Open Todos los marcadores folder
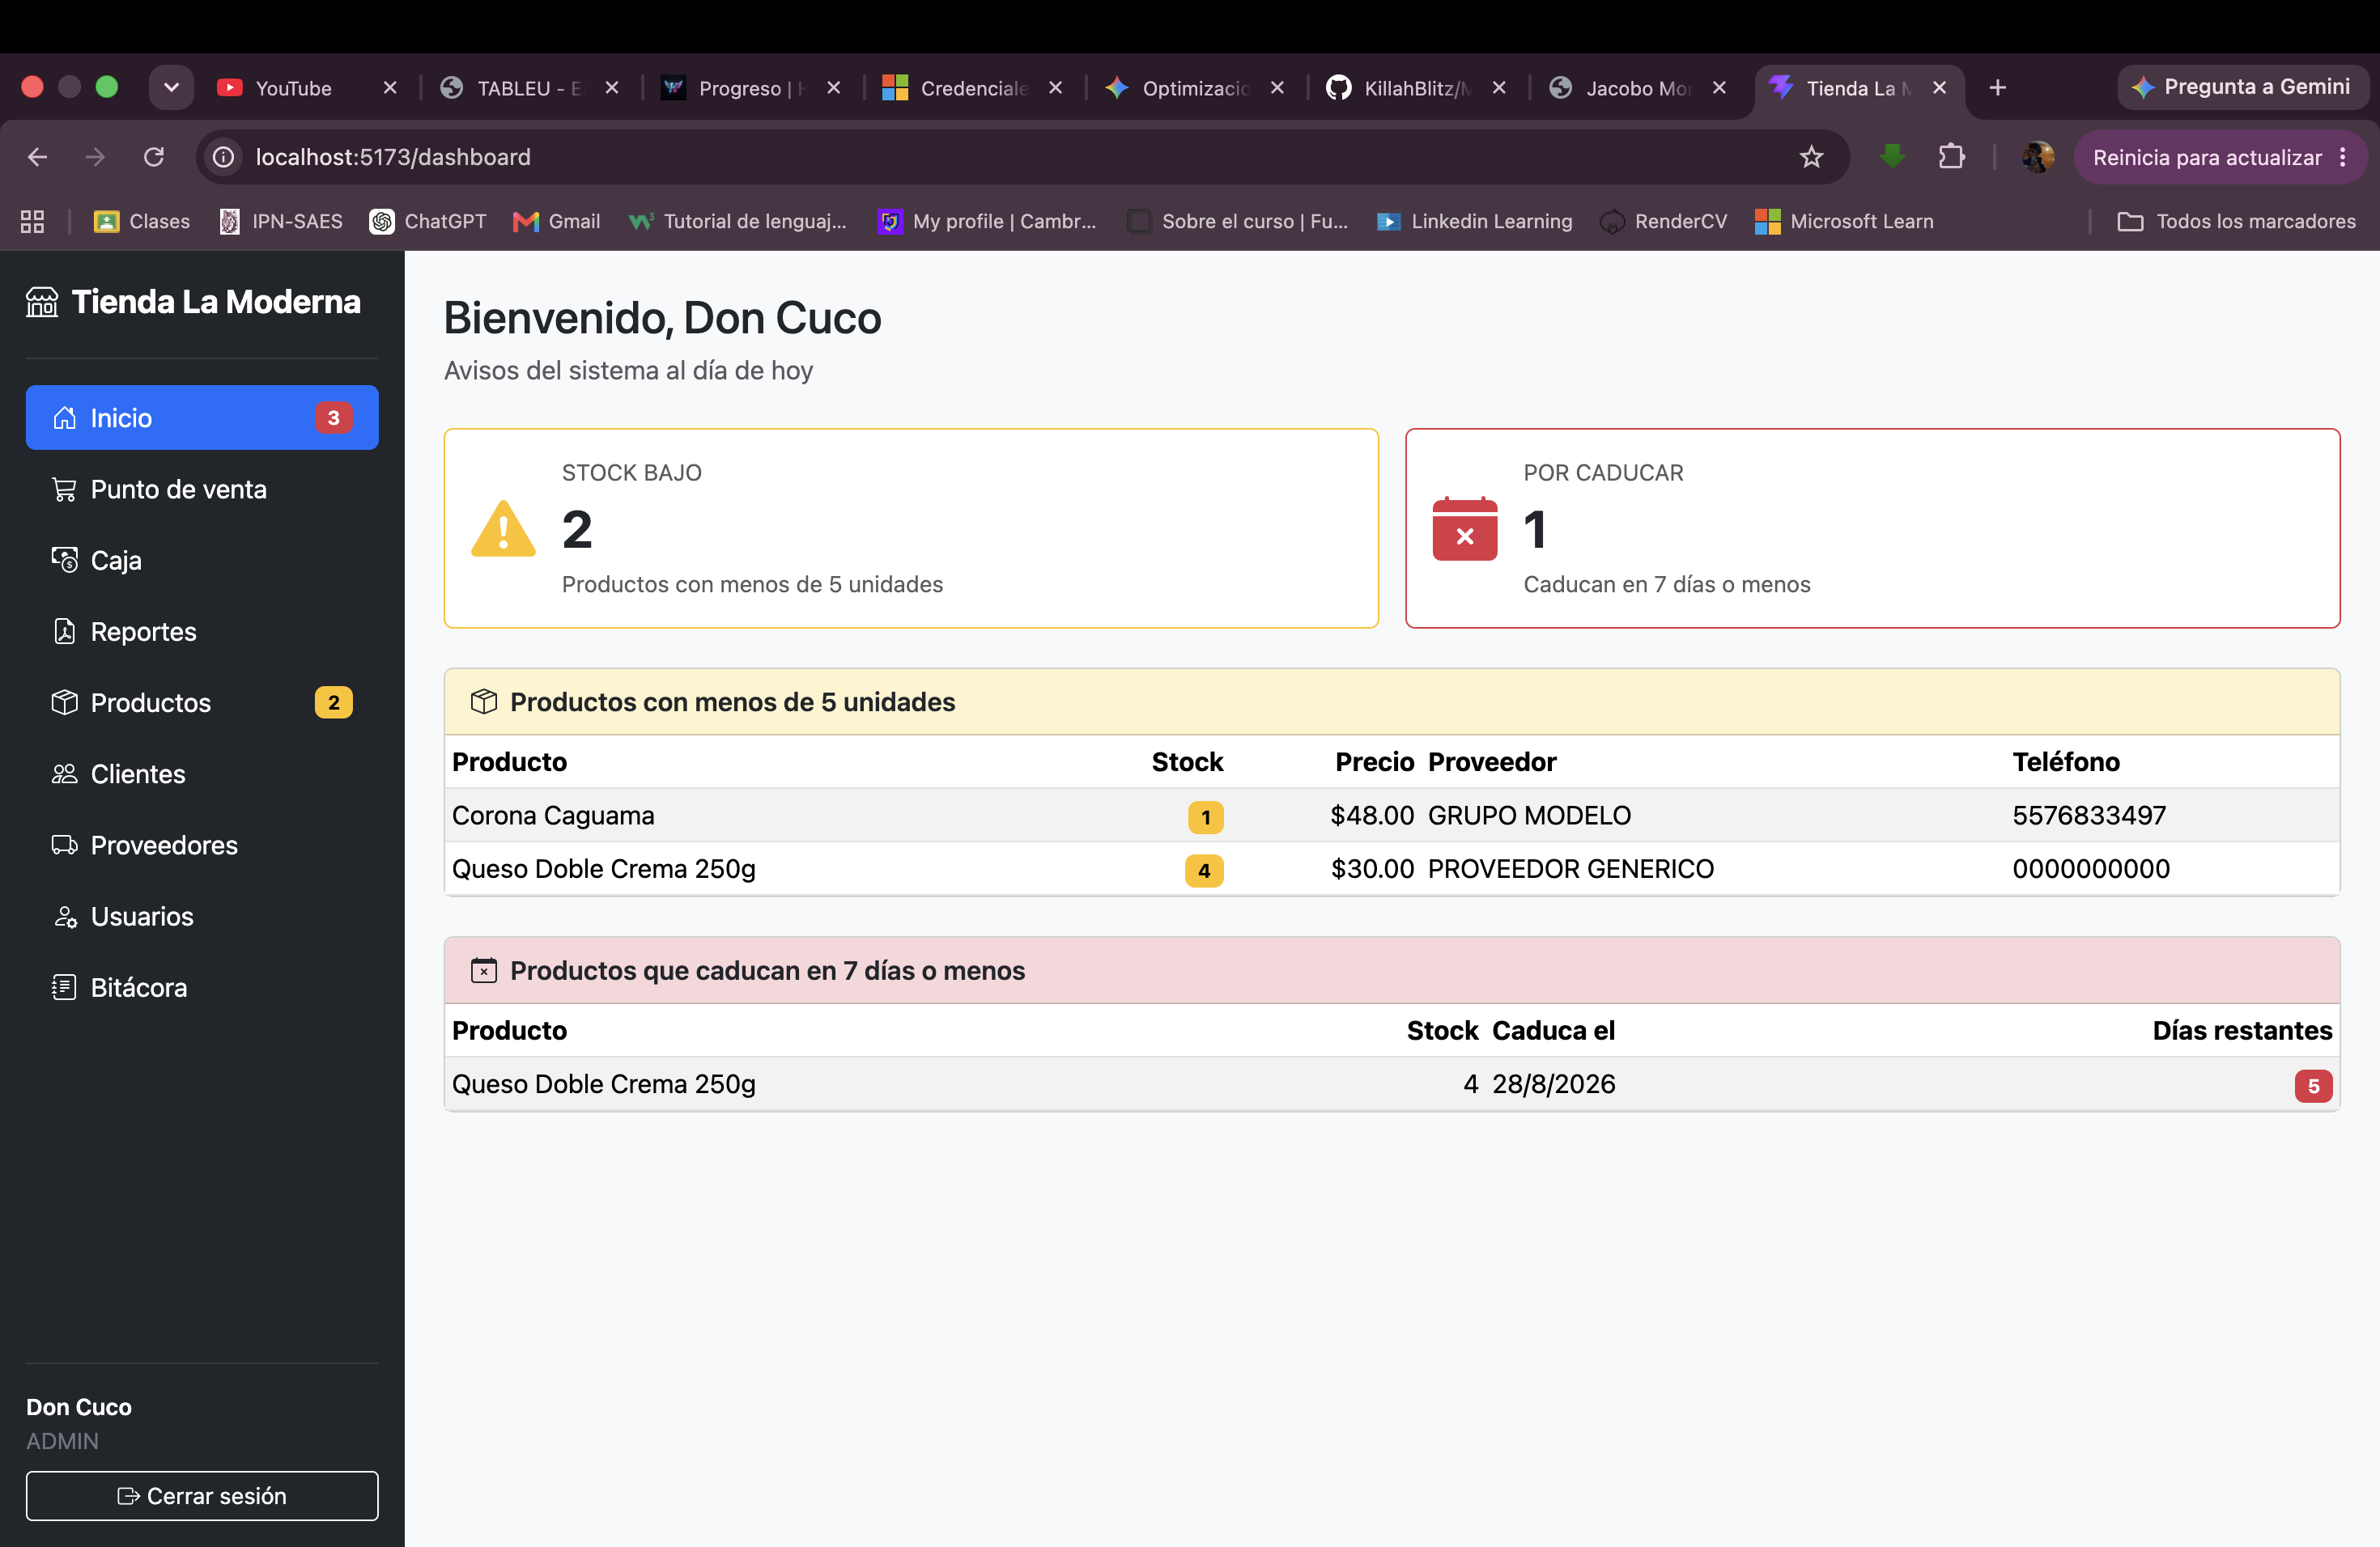The width and height of the screenshot is (2380, 1547). pos(2236,221)
